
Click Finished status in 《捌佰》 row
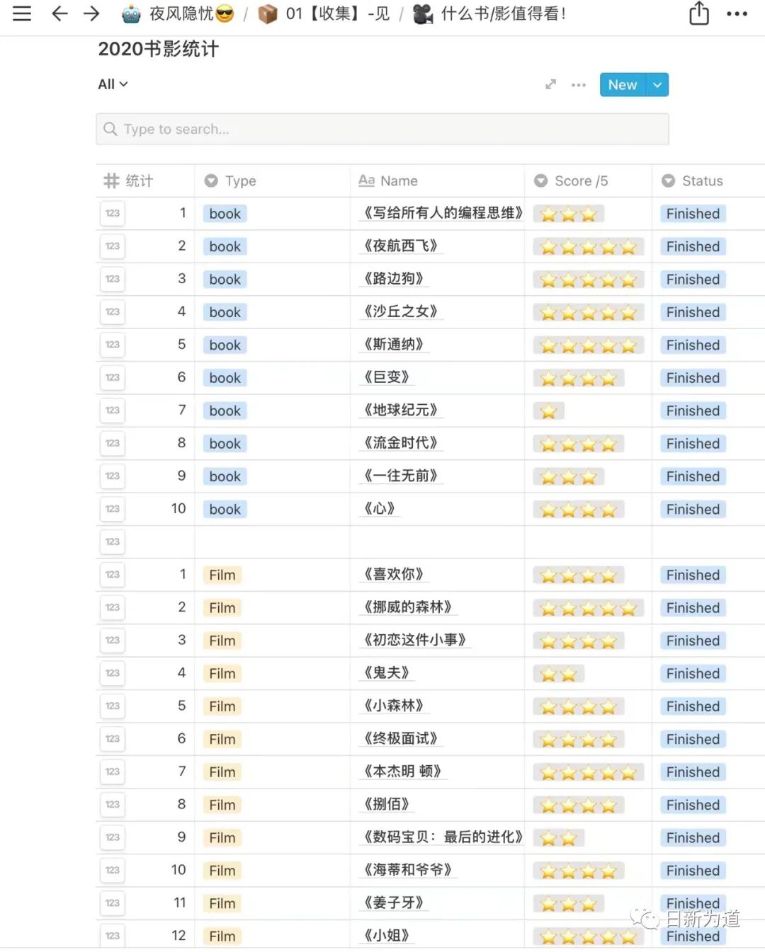(x=693, y=805)
